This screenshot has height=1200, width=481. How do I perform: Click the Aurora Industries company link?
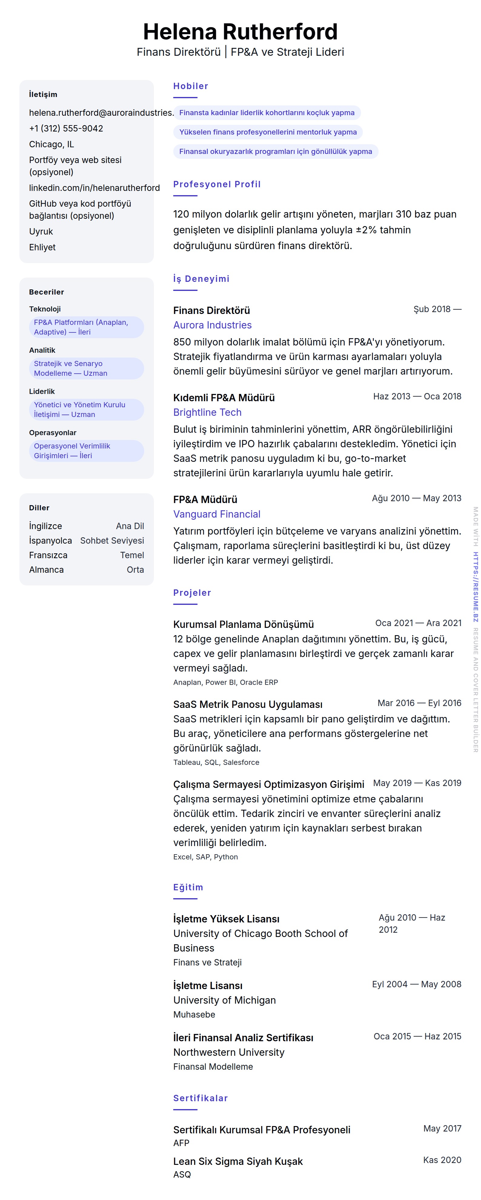pos(212,325)
